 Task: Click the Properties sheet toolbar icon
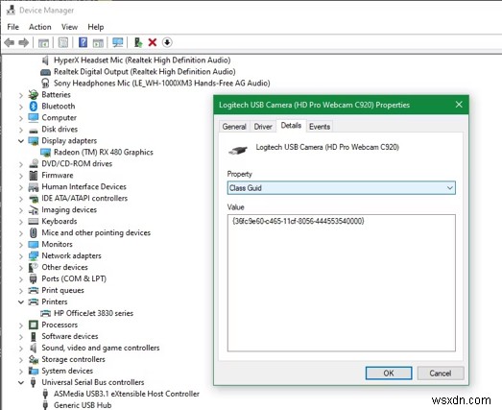(63, 42)
